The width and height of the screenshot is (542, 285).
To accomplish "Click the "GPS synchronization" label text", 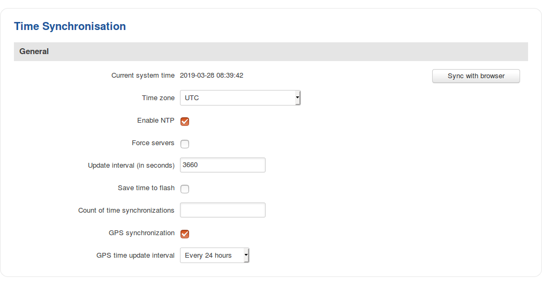I will tap(141, 233).
